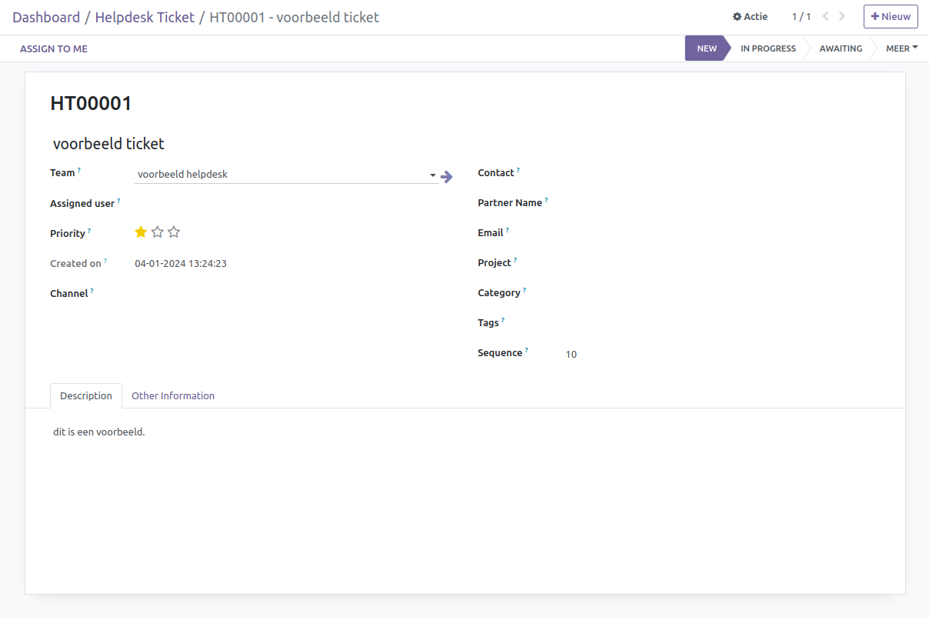Select the Description tab
The width and height of the screenshot is (929, 617).
point(85,395)
